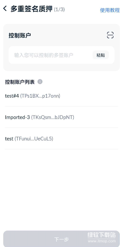Image resolution: width=120 pixels, height=247 pixels.
Task: Click the step indicator (1/3)
Action: pos(59,9)
